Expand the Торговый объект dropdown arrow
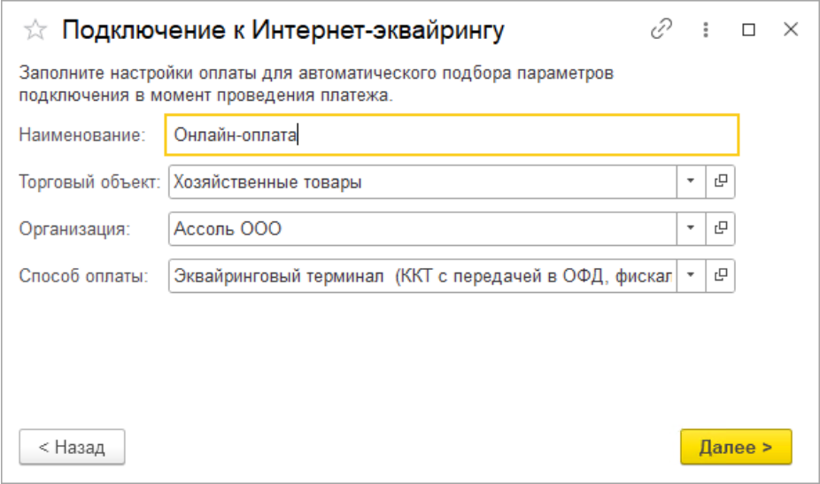This screenshot has width=820, height=484. point(691,182)
